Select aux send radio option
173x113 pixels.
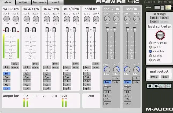click(x=150, y=56)
